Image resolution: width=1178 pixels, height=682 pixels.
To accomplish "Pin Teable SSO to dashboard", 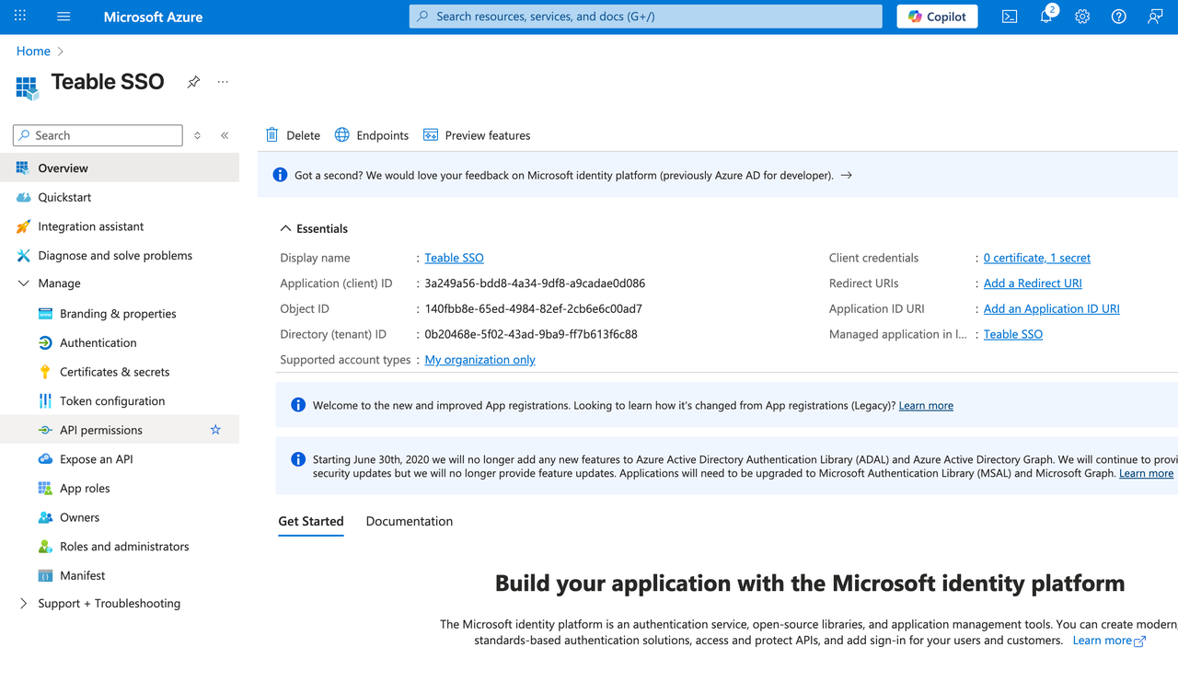I will pyautogui.click(x=193, y=82).
